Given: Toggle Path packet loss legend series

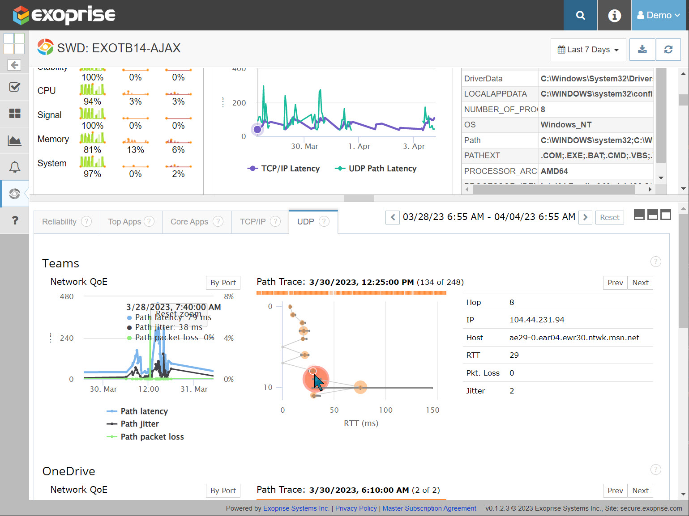Looking at the screenshot, I should [x=146, y=437].
